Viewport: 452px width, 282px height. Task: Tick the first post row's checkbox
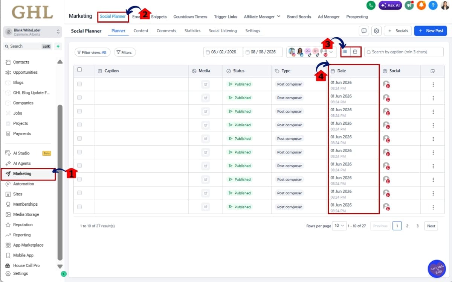pos(79,84)
